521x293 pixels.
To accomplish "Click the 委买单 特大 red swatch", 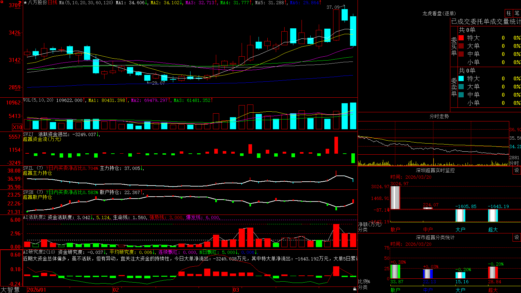I will [461, 38].
